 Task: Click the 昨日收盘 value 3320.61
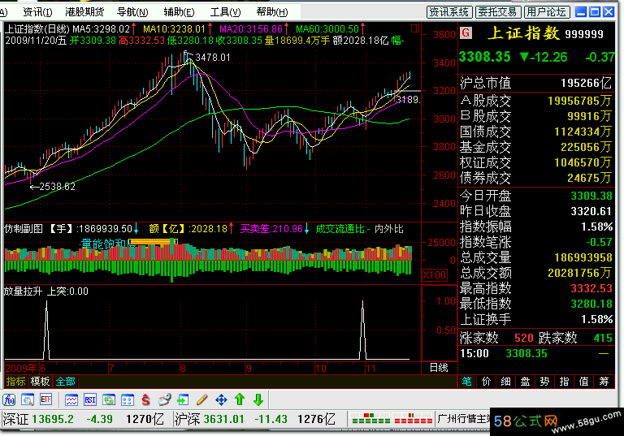tap(591, 211)
